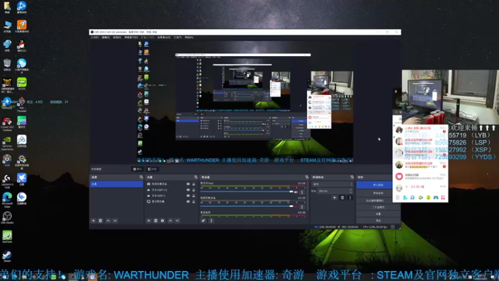The height and width of the screenshot is (281, 499).
Task: Open the 工具(T) menu
Action: pyautogui.click(x=177, y=37)
